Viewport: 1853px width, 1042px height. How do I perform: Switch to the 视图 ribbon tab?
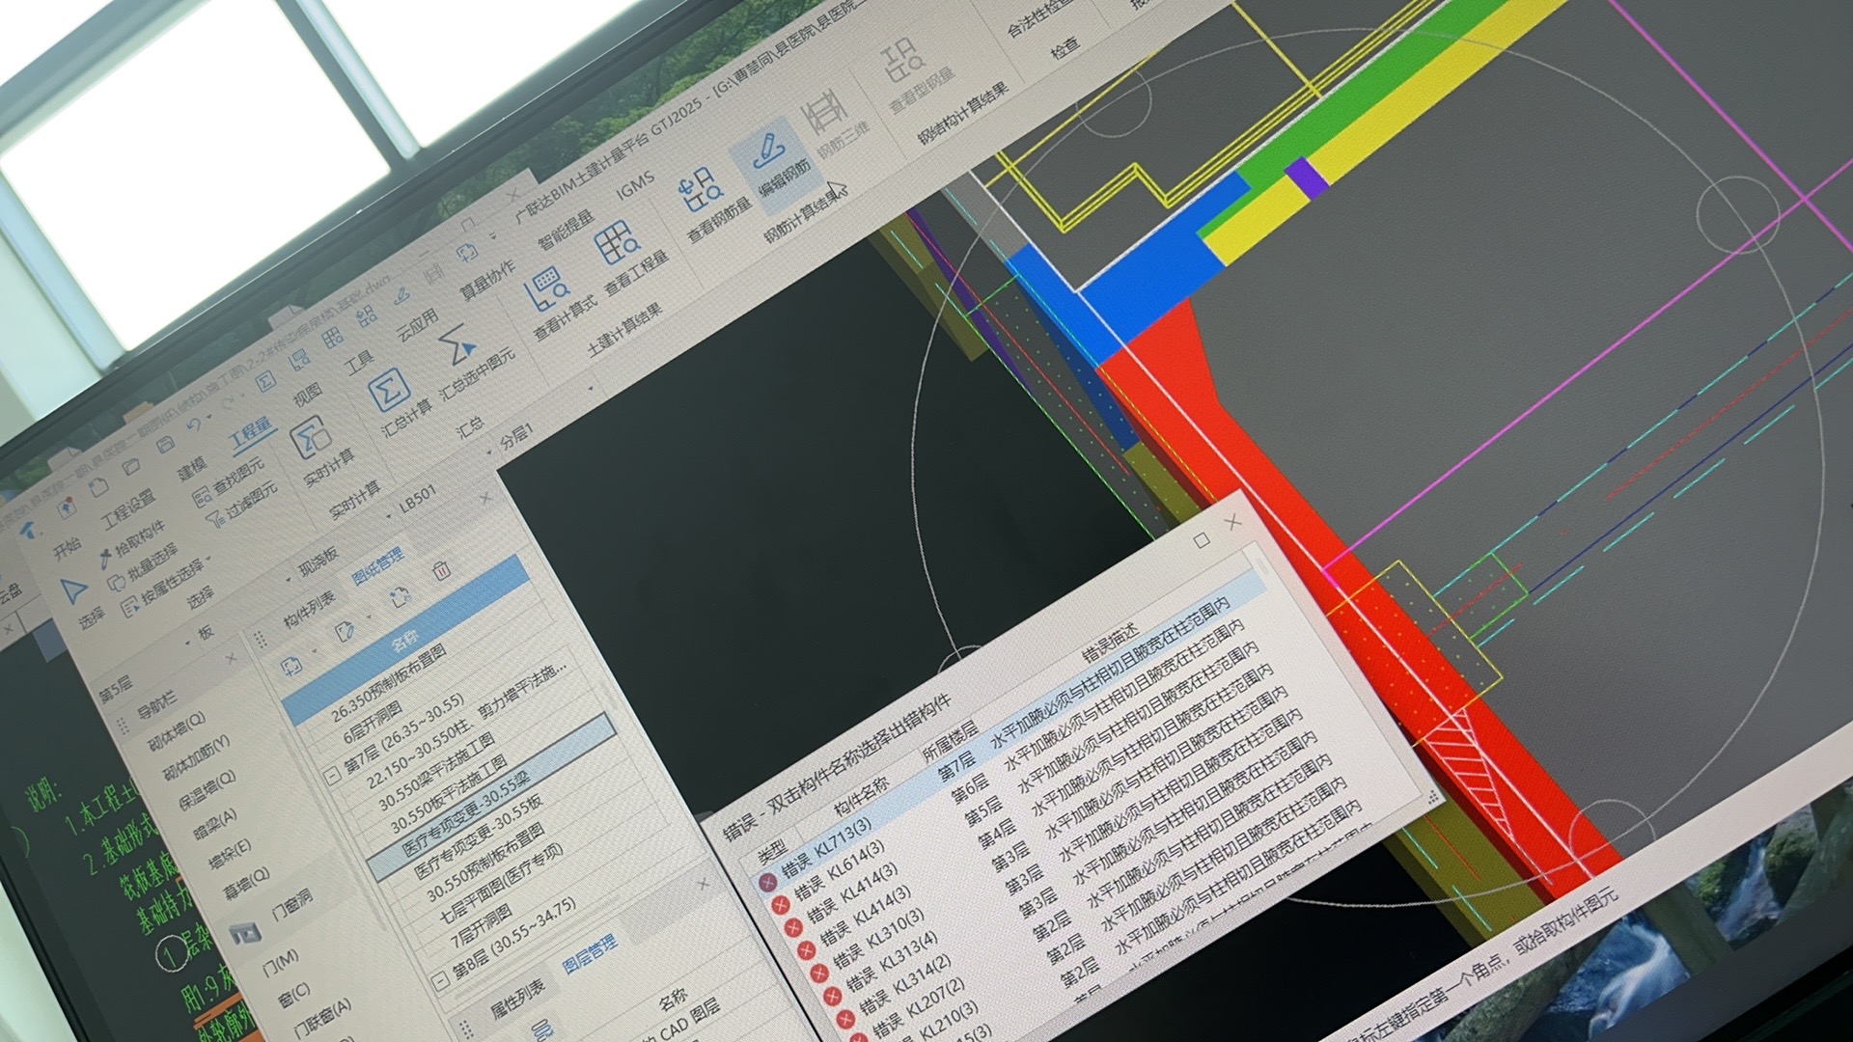coord(307,395)
